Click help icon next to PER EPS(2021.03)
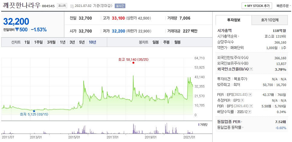This screenshot has height=142, width=292. coord(250,95)
